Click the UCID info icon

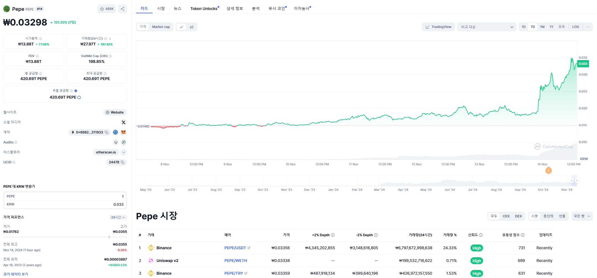pyautogui.click(x=14, y=162)
